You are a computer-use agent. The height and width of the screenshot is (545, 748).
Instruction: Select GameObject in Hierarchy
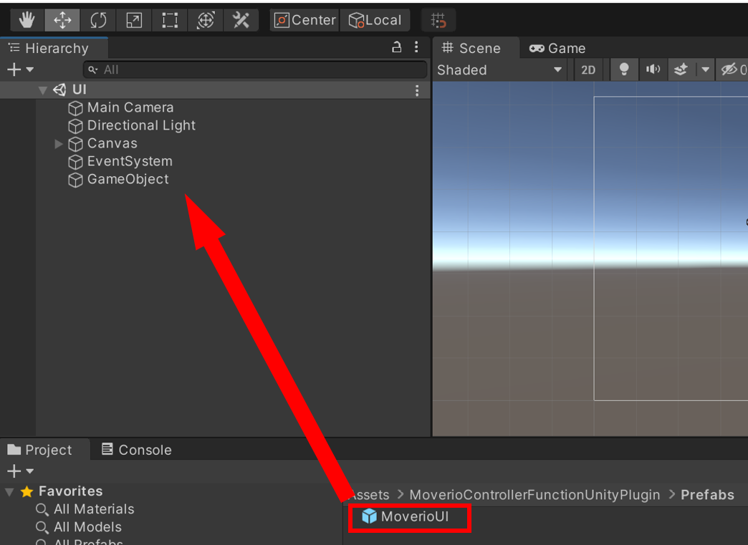(x=128, y=179)
